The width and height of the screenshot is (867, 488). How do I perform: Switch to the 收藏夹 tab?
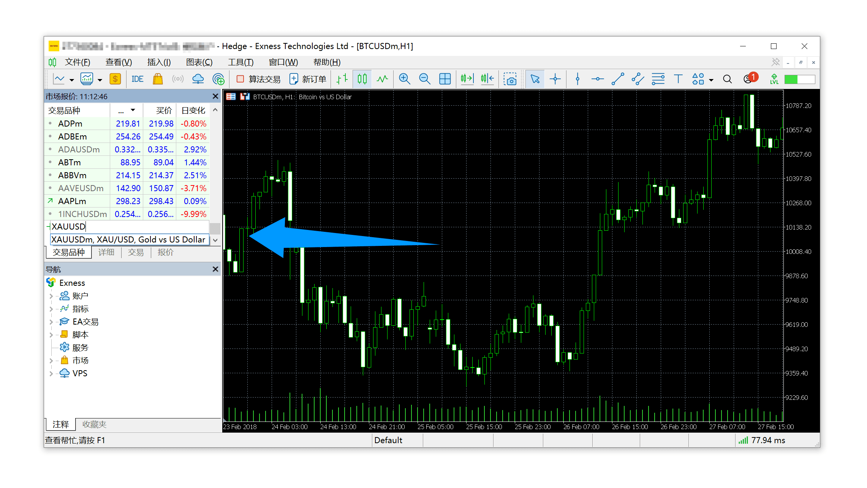click(94, 424)
